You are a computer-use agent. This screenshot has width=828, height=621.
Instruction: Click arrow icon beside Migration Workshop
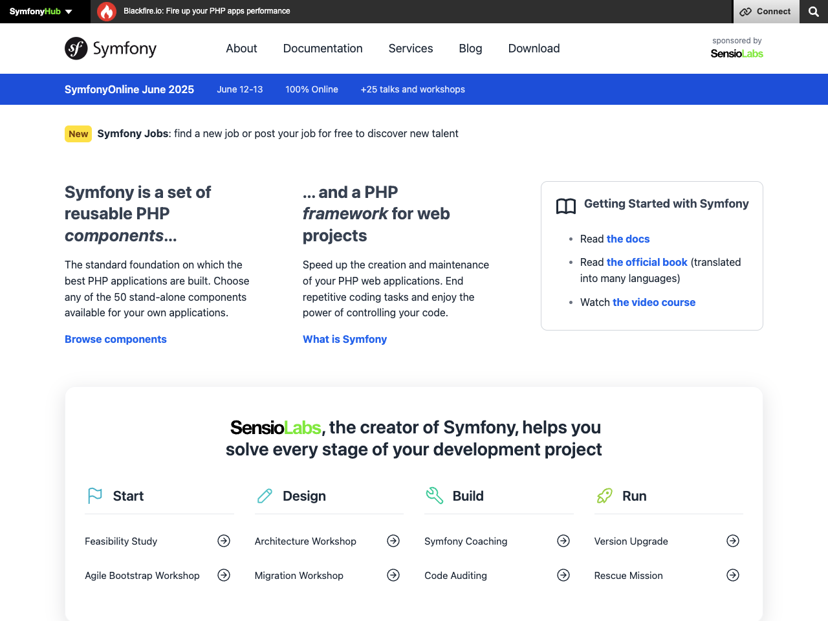click(x=393, y=575)
